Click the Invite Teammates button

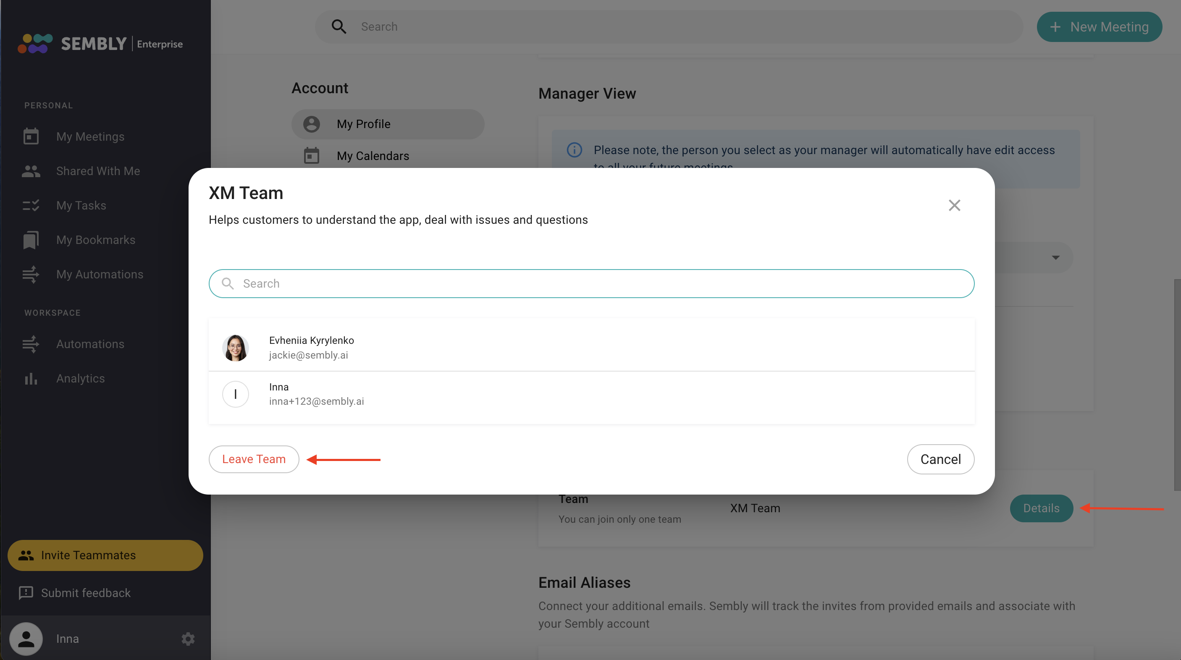[105, 555]
